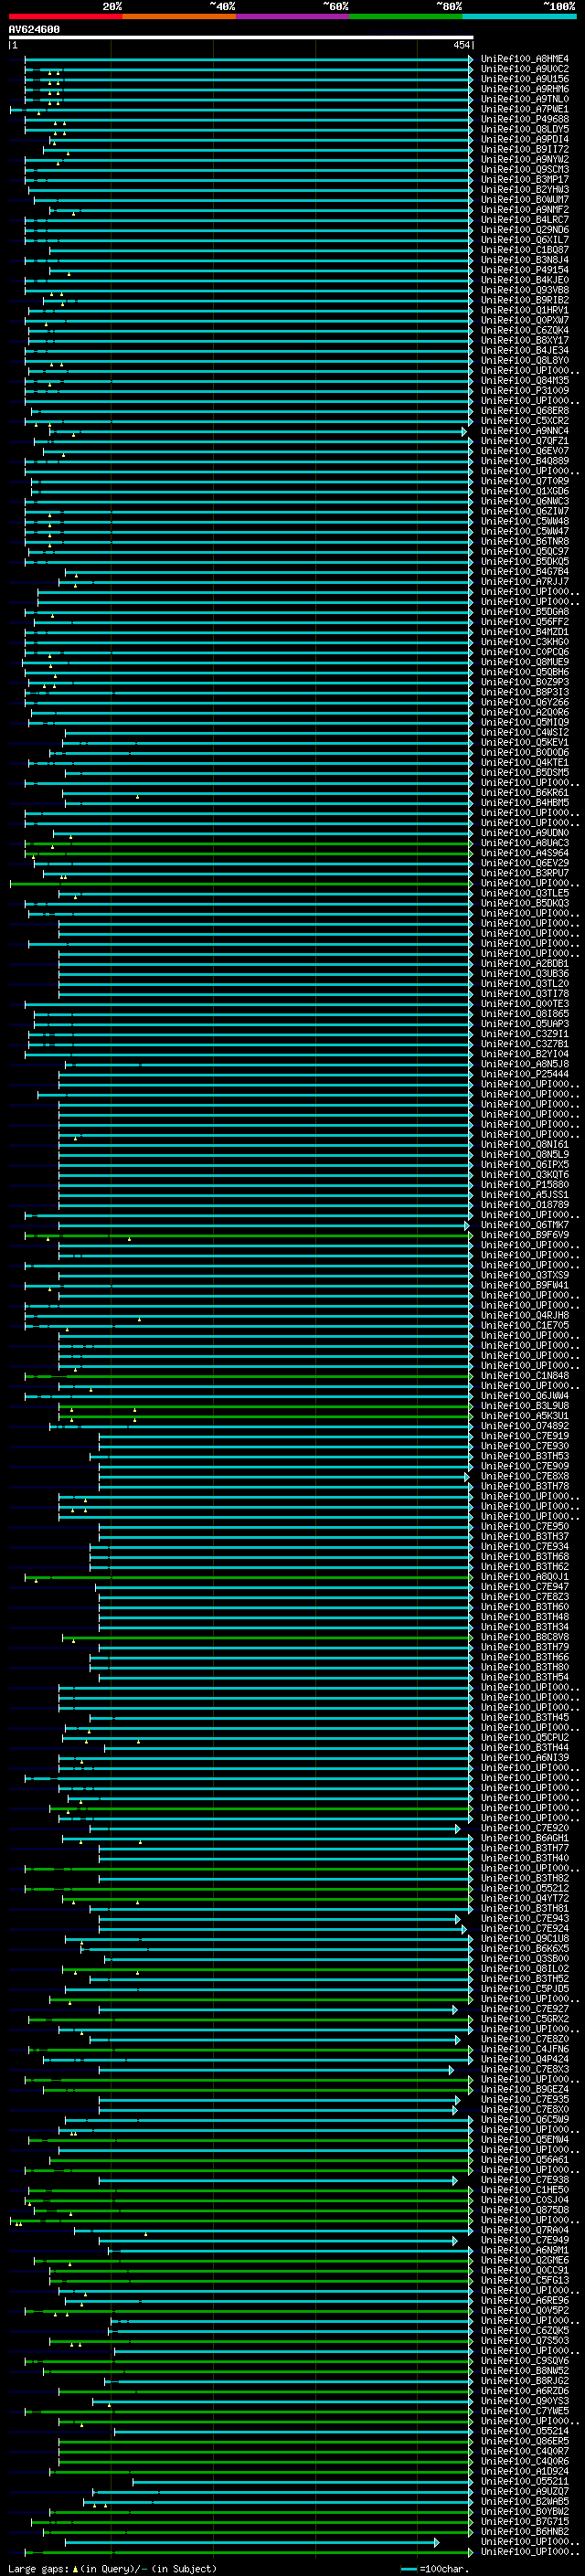Select hit label UniRef100_C6ZQK4
Viewport: 585px width, 2576px height.
[x=525, y=330]
